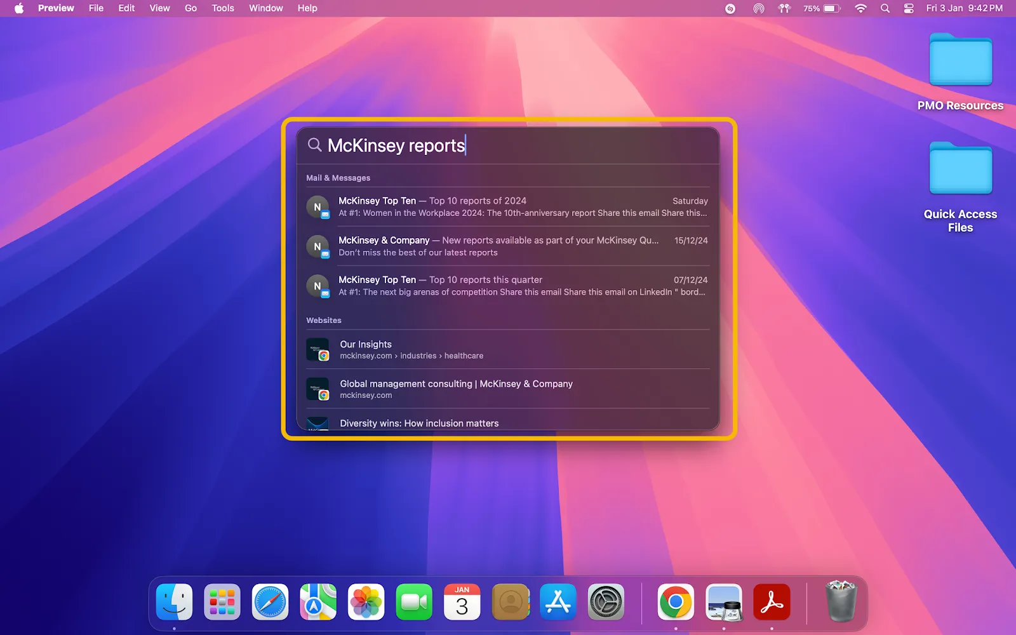Open the View menu

(x=159, y=8)
